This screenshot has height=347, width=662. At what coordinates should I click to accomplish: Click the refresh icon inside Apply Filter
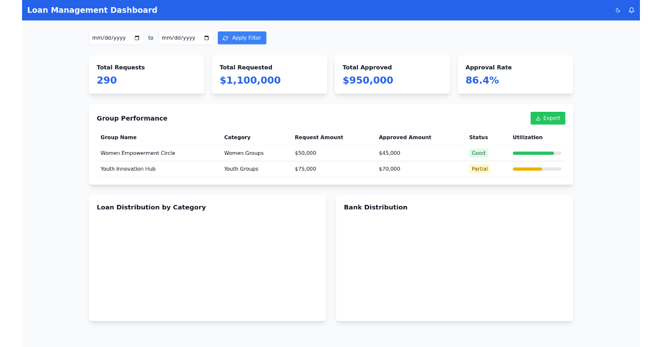(x=225, y=37)
